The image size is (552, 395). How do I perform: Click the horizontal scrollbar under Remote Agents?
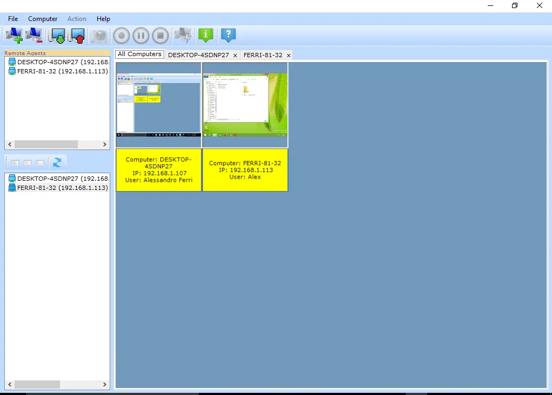tap(46, 144)
